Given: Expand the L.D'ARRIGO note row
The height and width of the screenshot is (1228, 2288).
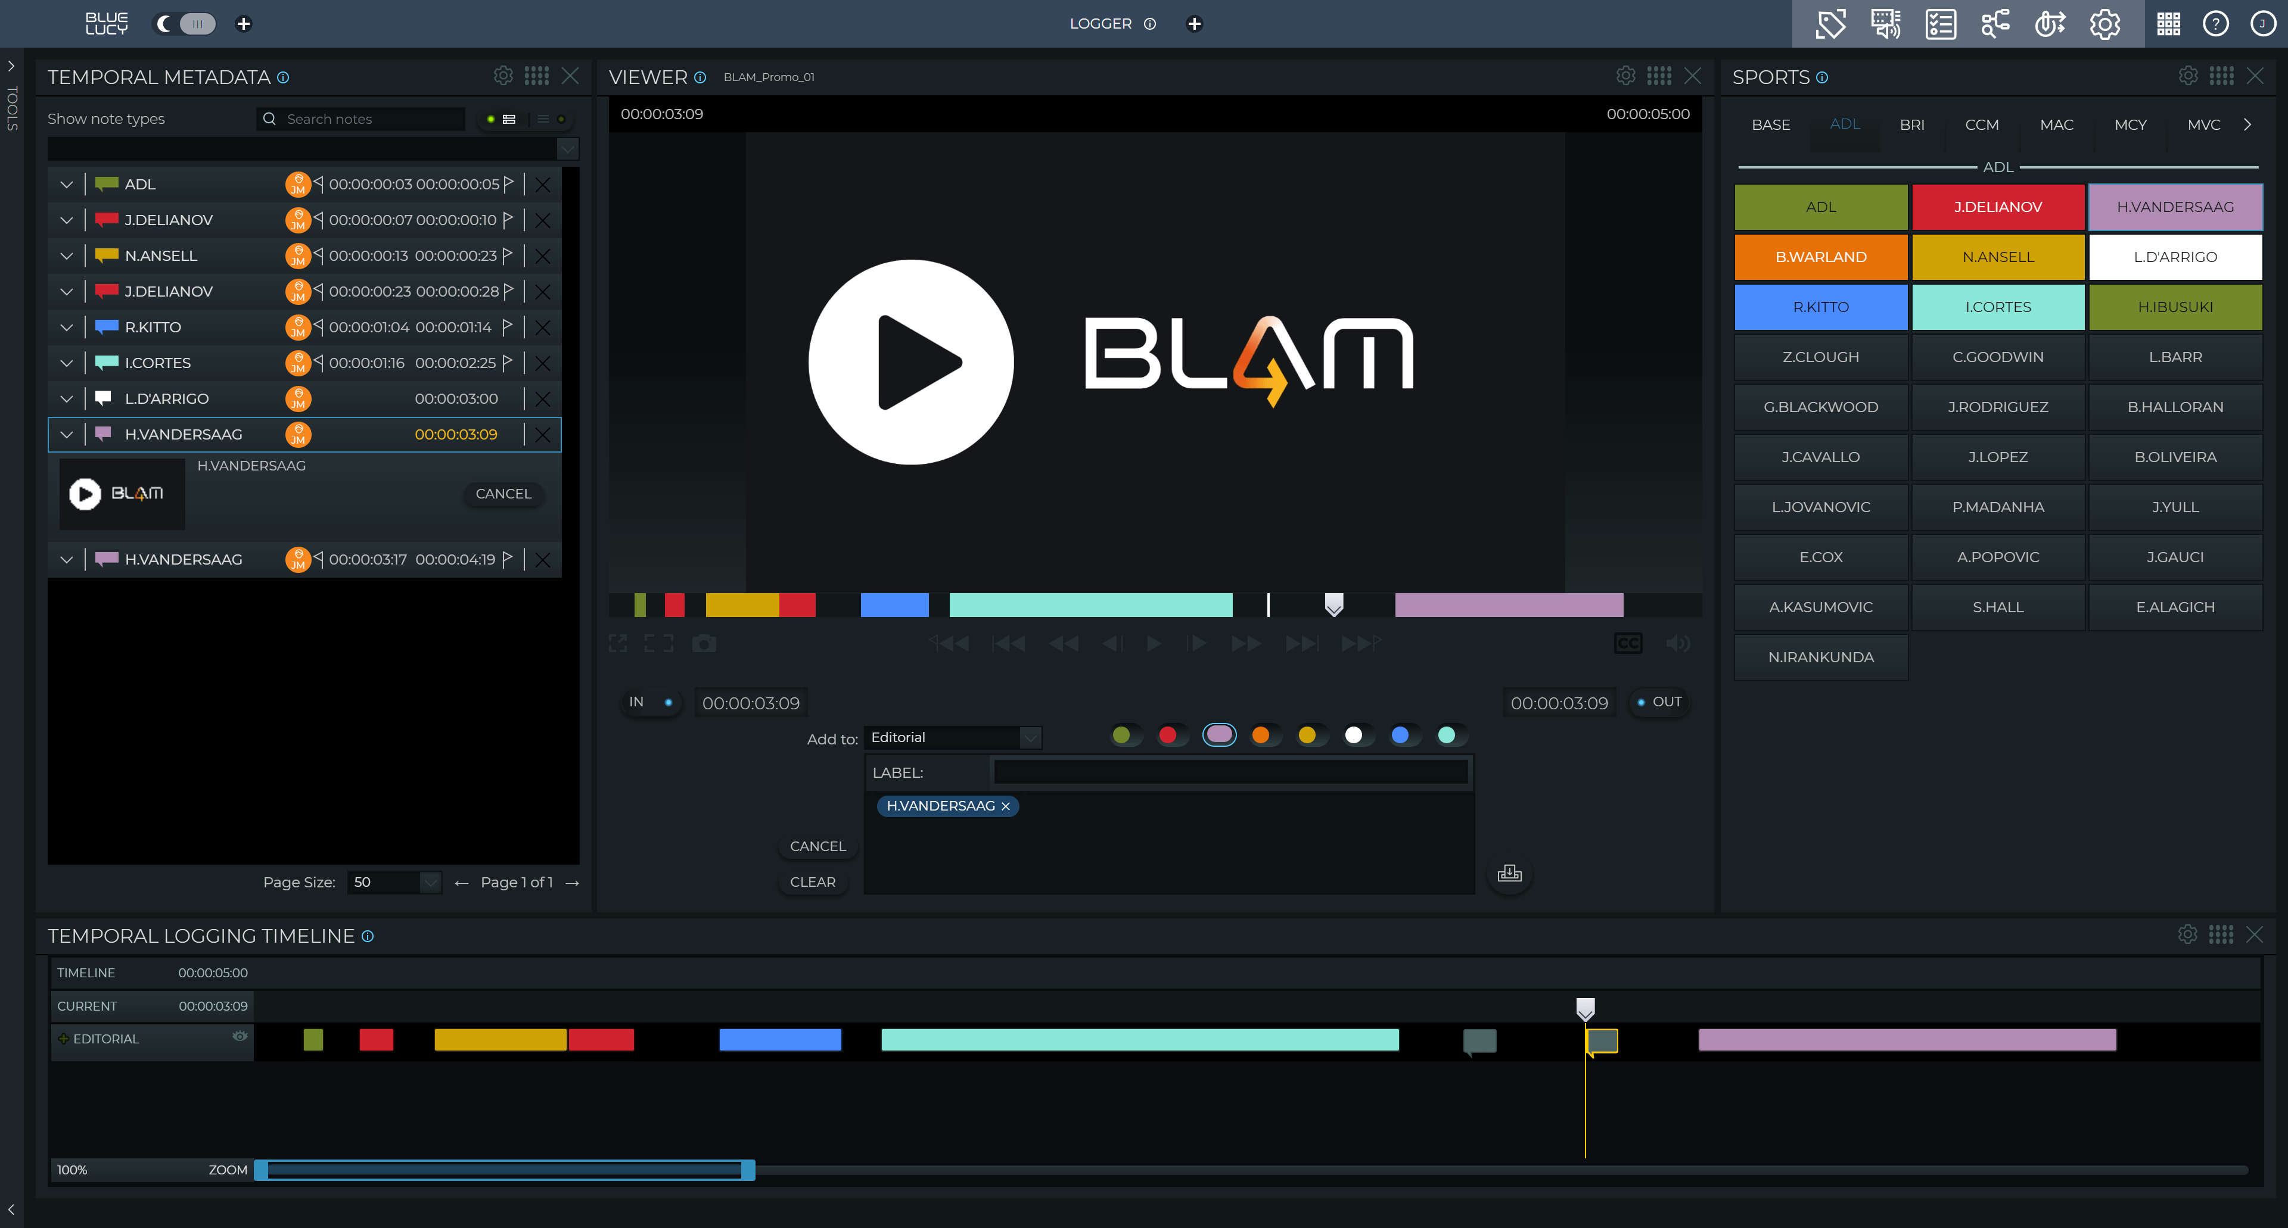Looking at the screenshot, I should tap(67, 398).
